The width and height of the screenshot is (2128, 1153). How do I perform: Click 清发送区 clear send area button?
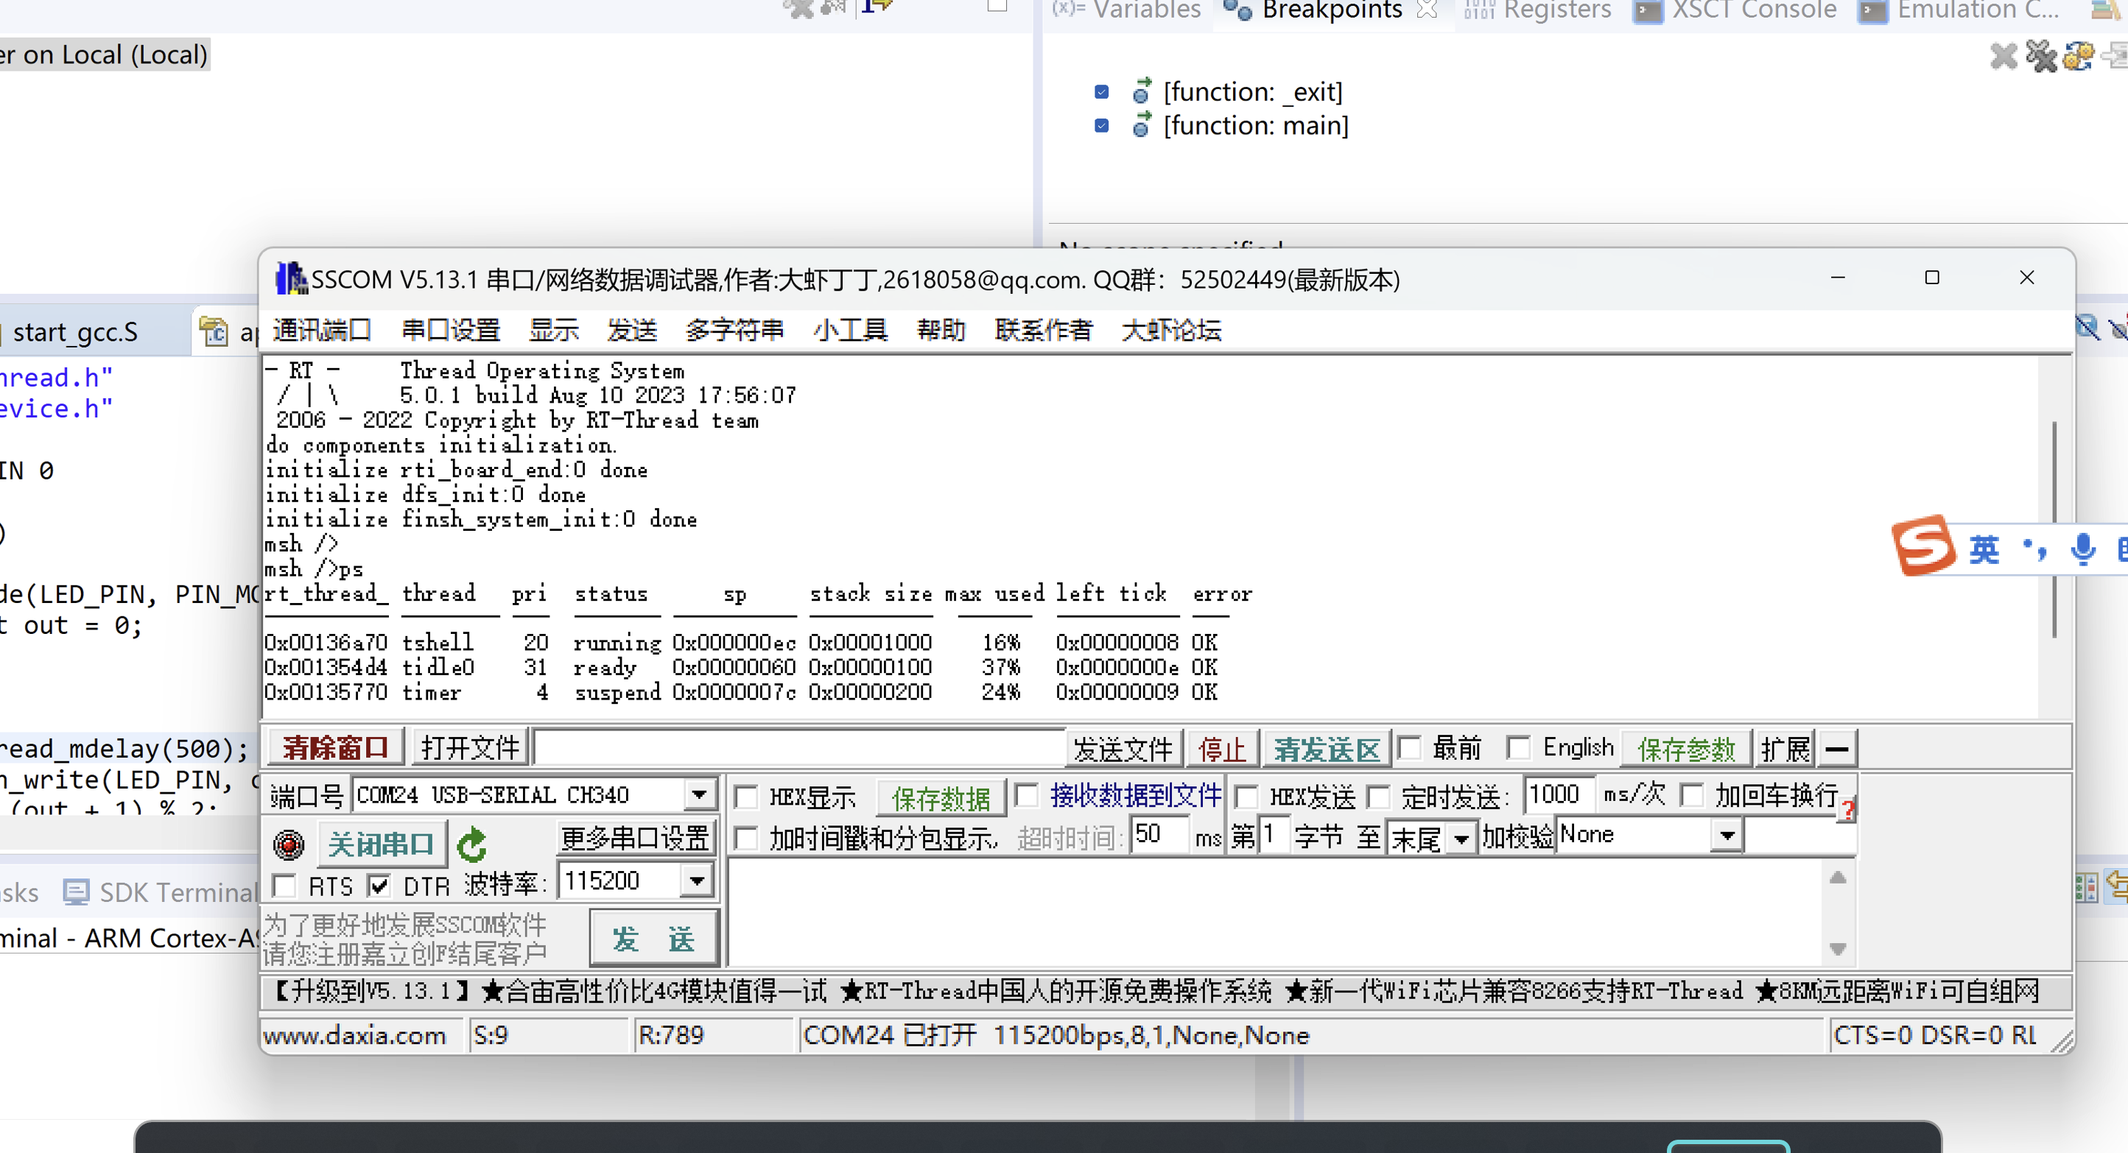click(1327, 749)
